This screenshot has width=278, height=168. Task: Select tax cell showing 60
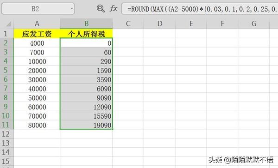tap(86, 52)
